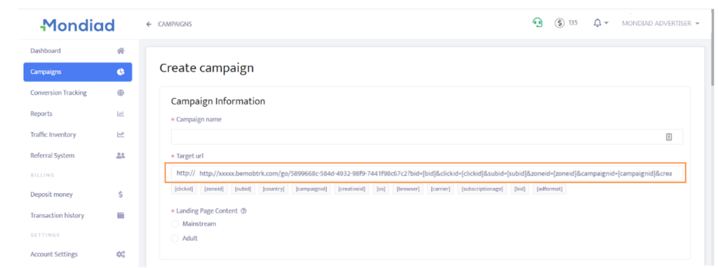Image resolution: width=718 pixels, height=268 pixels.
Task: Click the green support headset icon
Action: click(x=537, y=23)
